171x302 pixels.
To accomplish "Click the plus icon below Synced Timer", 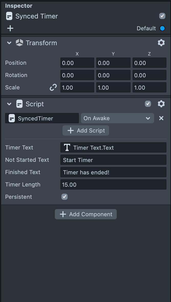I will (x=10, y=28).
